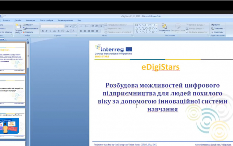Click the decrease list level icon
Viewport: 233px width, 146px height.
(x=93, y=26)
